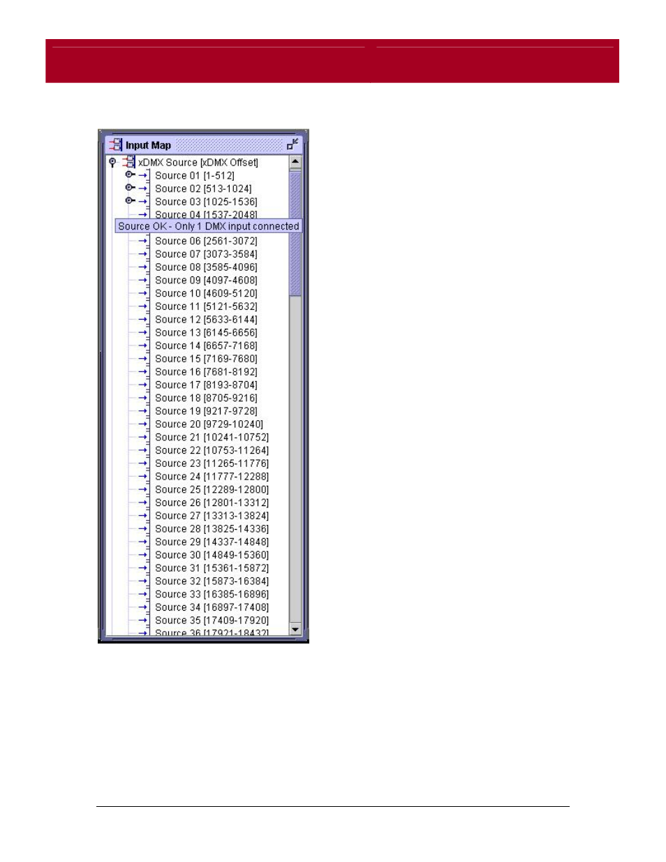Select Source 19 [9217-9728] row
The width and height of the screenshot is (666, 862).
coord(206,411)
